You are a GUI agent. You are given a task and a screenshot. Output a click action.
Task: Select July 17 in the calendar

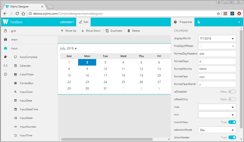point(105,76)
